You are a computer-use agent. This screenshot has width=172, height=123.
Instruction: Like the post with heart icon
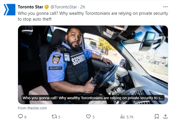pos(88,116)
